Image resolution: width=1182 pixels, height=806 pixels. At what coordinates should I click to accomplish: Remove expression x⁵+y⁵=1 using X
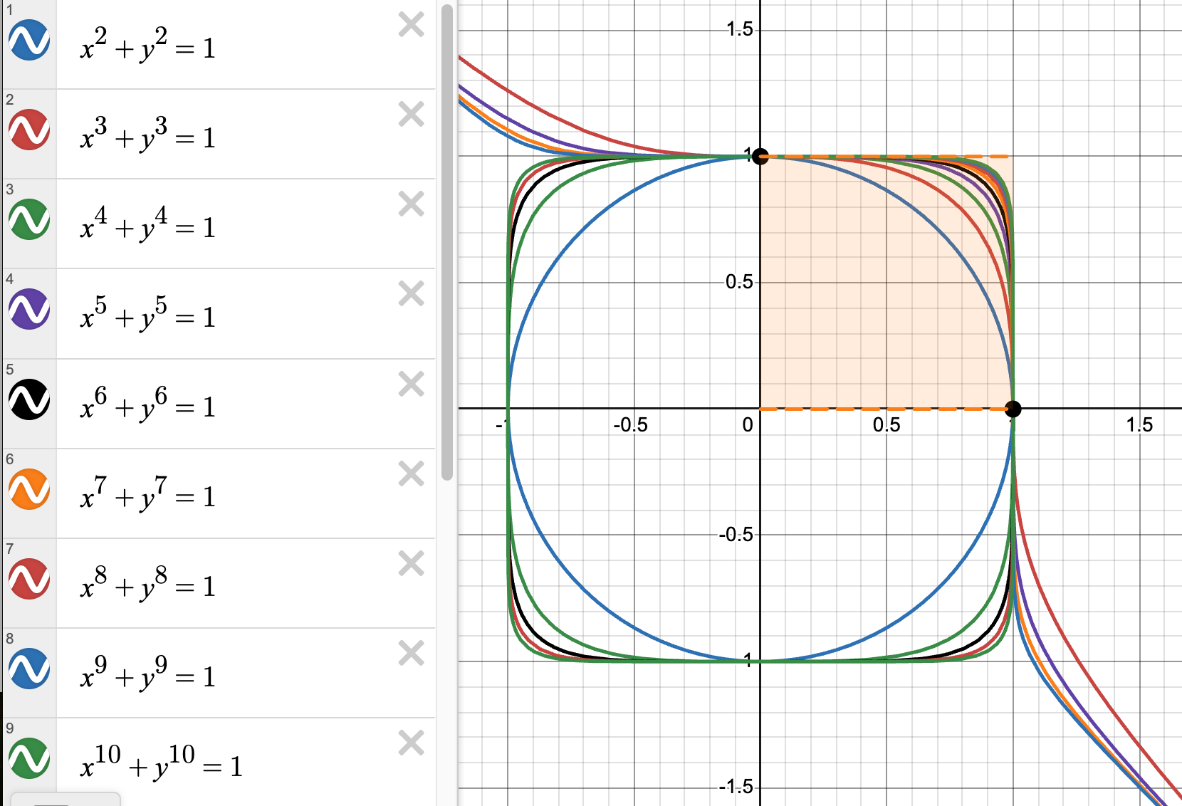412,294
